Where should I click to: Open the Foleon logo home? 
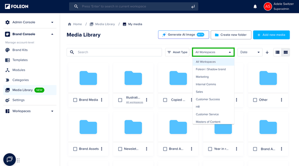(17, 7)
